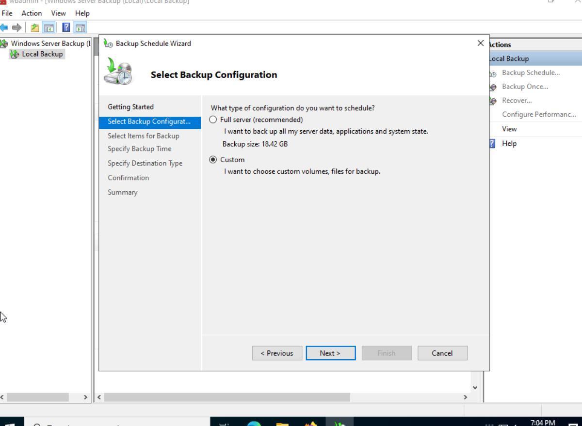This screenshot has height=426, width=582.
Task: Cancel the Backup Schedule Wizard
Action: tap(442, 353)
